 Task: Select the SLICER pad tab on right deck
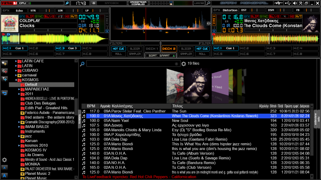[x=186, y=48]
